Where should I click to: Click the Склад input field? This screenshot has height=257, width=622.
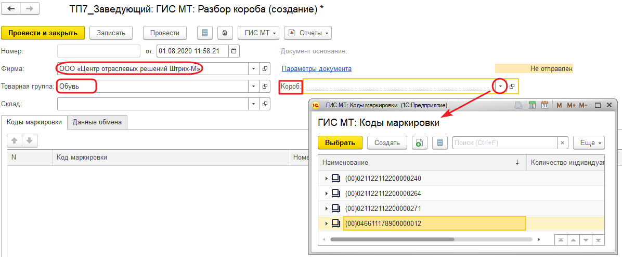click(153, 104)
